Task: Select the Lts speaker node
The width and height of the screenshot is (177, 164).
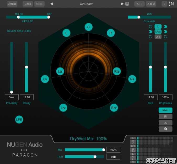Action: [60, 71]
